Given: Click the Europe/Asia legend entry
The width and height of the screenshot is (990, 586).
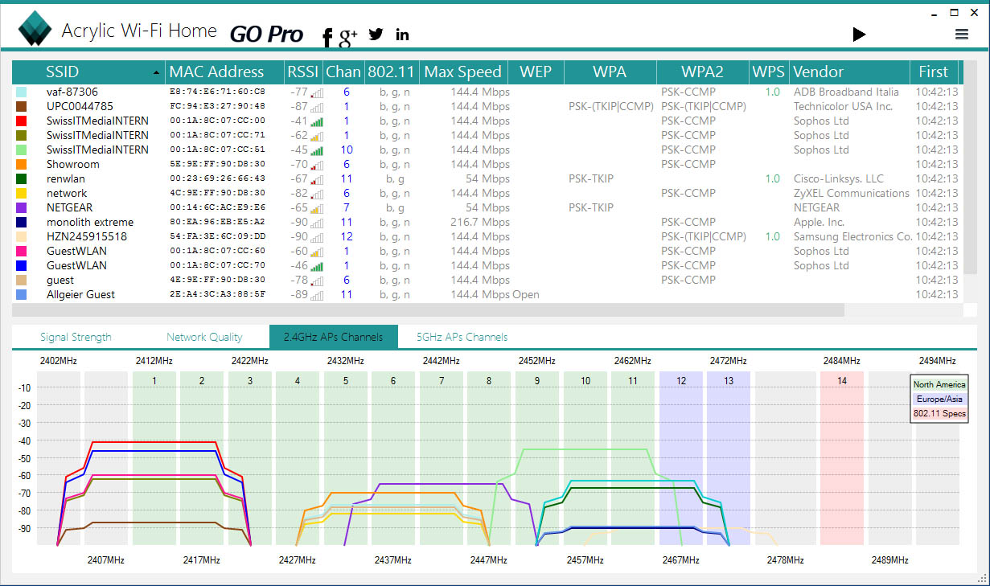Looking at the screenshot, I should point(939,399).
